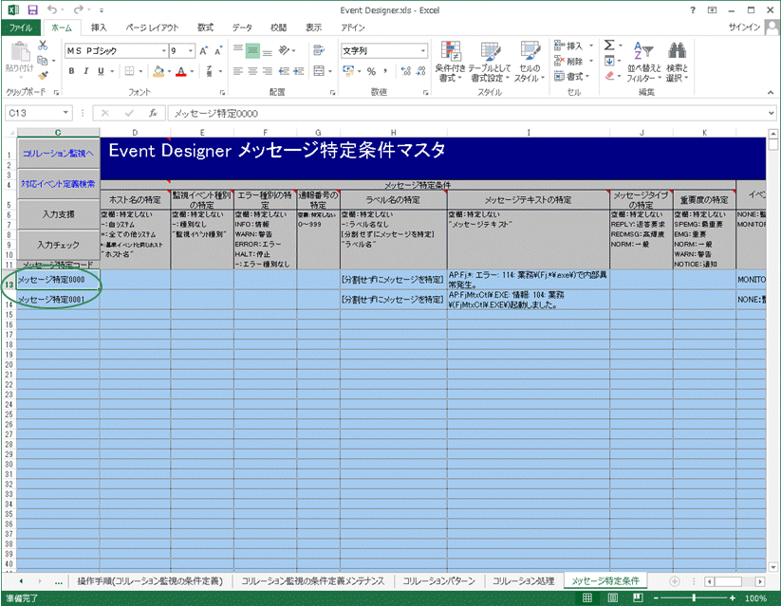Viewport: 781px width, 606px height.
Task: Apply percent style to cells
Action: point(371,71)
